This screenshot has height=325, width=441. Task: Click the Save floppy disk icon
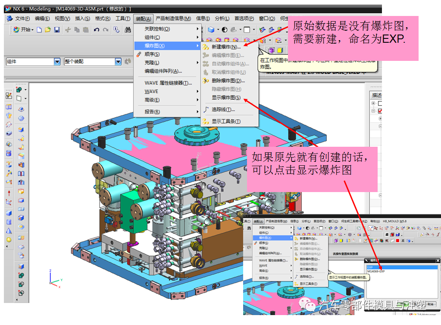coord(57,30)
